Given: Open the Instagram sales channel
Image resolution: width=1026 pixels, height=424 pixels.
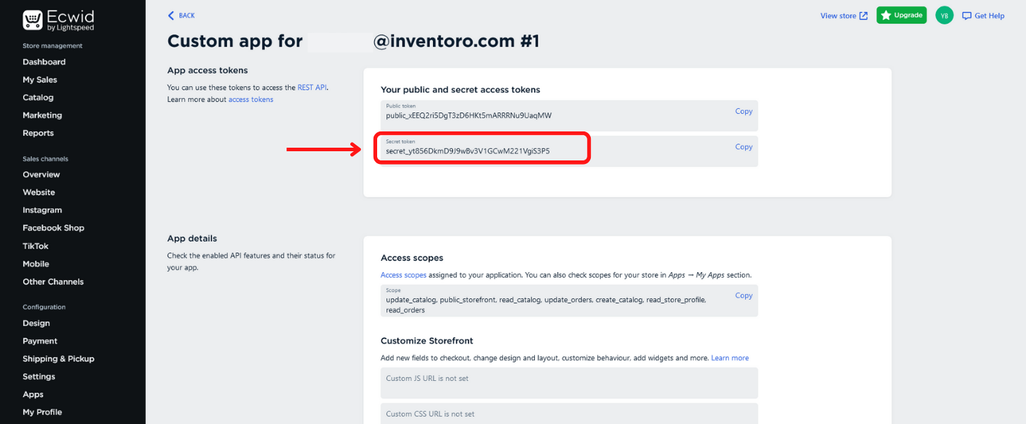Looking at the screenshot, I should 42,210.
